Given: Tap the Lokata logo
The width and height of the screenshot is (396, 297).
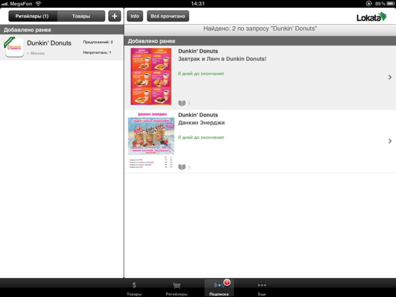Looking at the screenshot, I should tap(372, 17).
